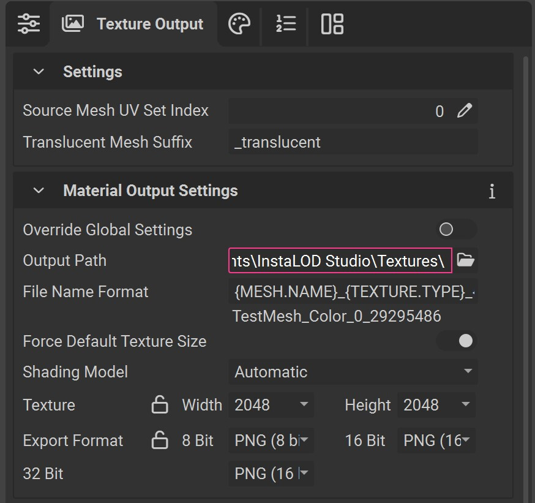Click the Material Output Settings info icon
This screenshot has height=503, width=535.
pyautogui.click(x=492, y=191)
